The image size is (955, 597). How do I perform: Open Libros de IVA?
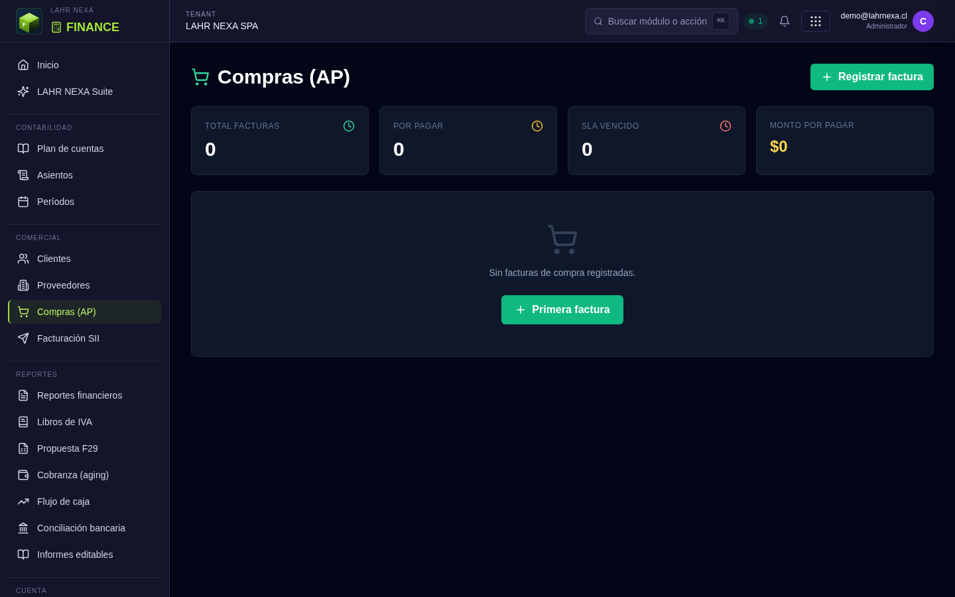tap(85, 422)
